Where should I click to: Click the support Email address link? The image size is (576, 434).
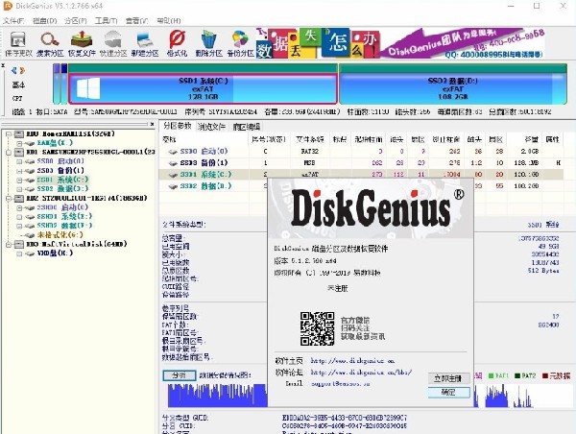(x=341, y=384)
